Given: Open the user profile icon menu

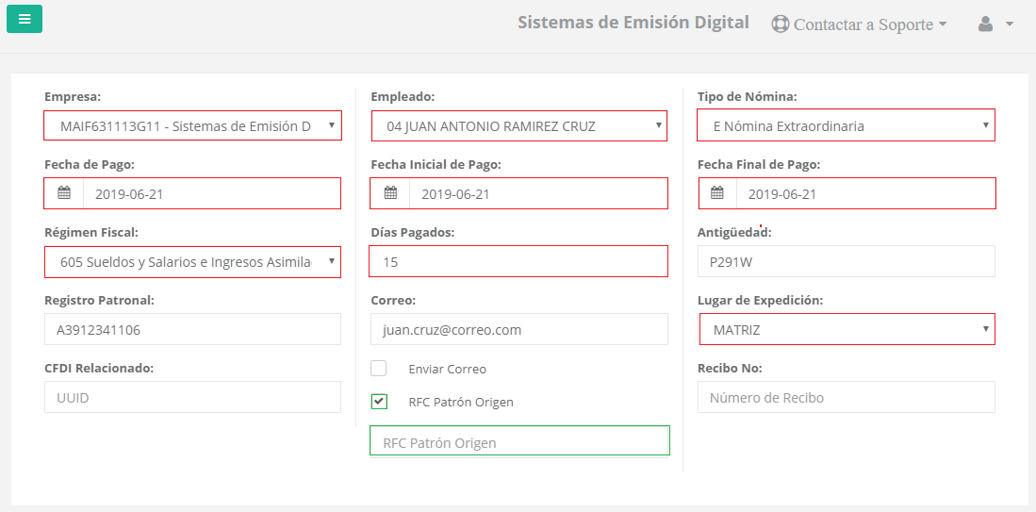Looking at the screenshot, I should pos(995,25).
